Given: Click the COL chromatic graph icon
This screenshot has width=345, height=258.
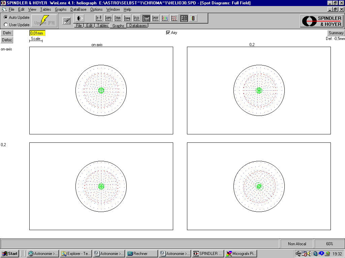Looking at the screenshot, I should [165, 18].
